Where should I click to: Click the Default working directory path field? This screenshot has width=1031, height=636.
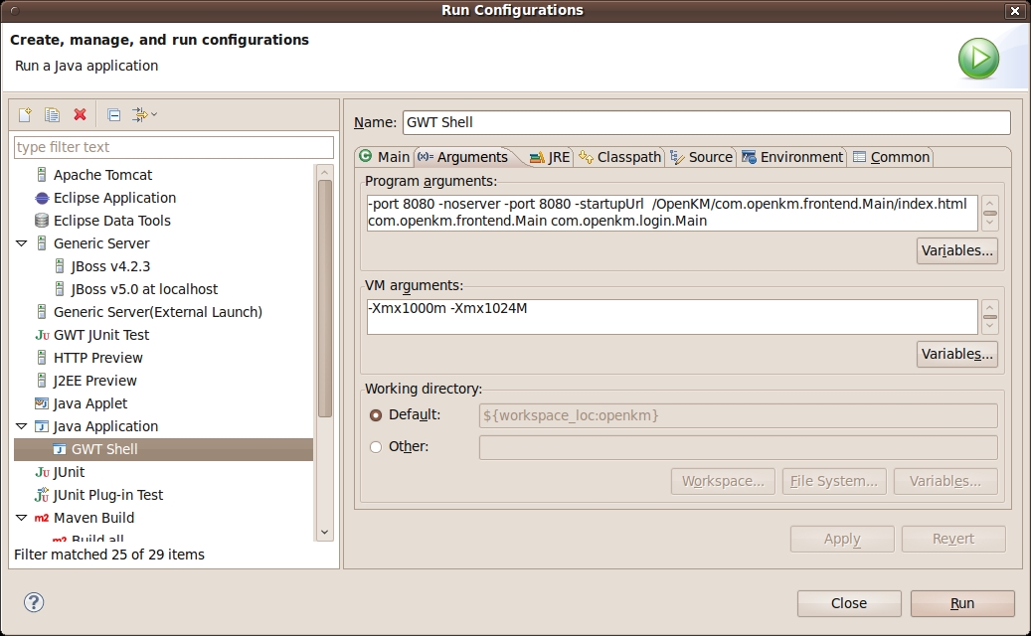[x=738, y=415]
